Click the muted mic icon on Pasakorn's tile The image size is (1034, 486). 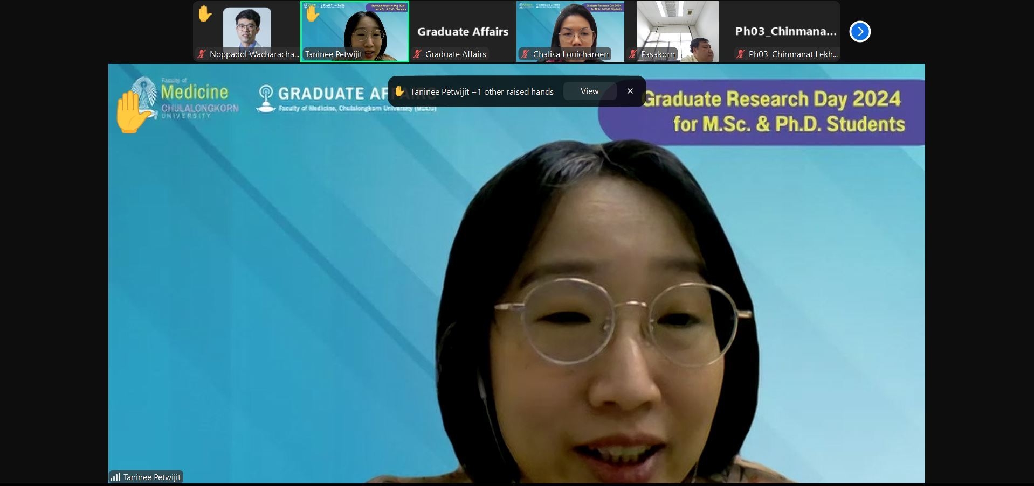633,54
